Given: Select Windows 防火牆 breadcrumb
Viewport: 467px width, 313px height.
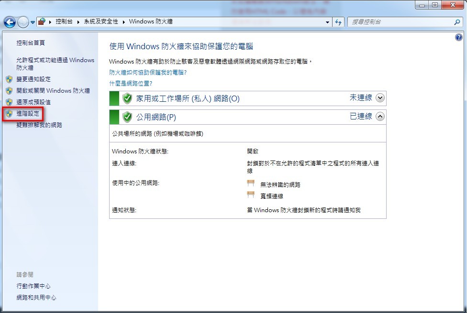Looking at the screenshot, I should pyautogui.click(x=151, y=22).
